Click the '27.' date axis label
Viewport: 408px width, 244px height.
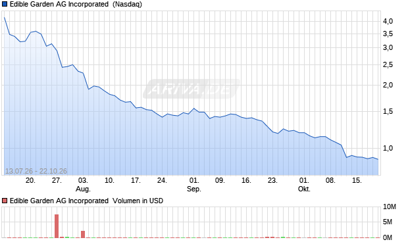coord(57,180)
